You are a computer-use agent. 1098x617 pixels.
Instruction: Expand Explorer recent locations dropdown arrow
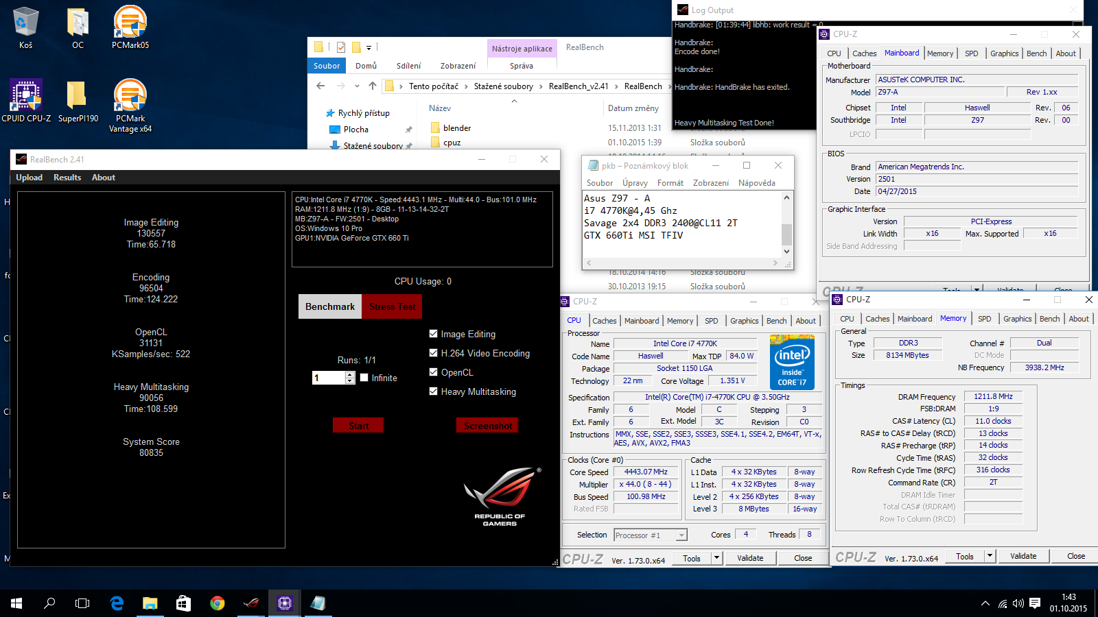point(357,86)
